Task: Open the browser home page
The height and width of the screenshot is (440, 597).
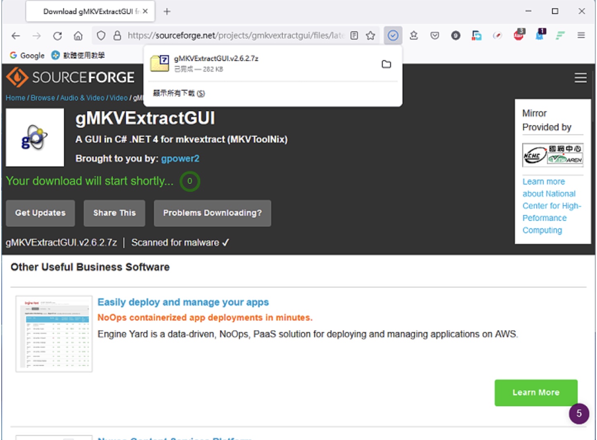Action: coord(78,36)
